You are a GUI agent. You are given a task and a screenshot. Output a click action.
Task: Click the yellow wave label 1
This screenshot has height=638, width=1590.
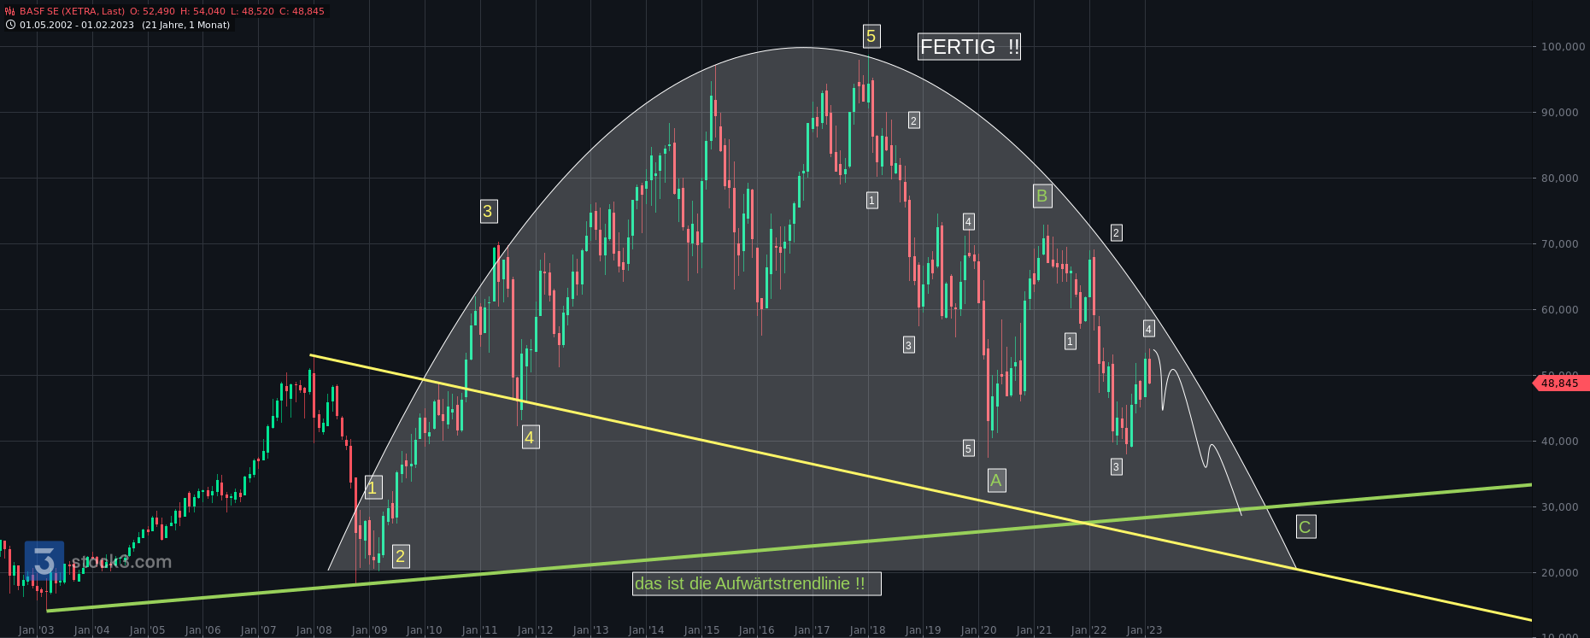point(373,488)
